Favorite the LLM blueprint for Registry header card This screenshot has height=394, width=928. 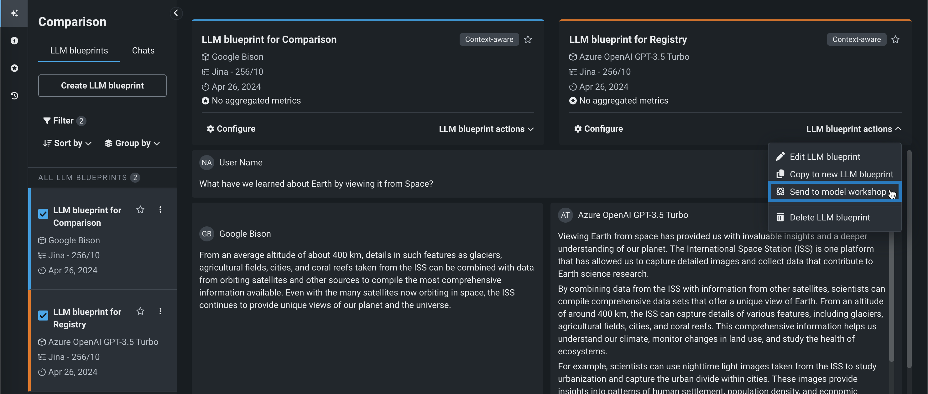[895, 39]
